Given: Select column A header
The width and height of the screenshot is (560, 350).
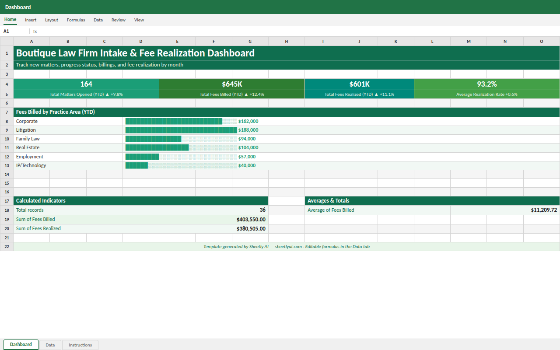Looking at the screenshot, I should 31,41.
